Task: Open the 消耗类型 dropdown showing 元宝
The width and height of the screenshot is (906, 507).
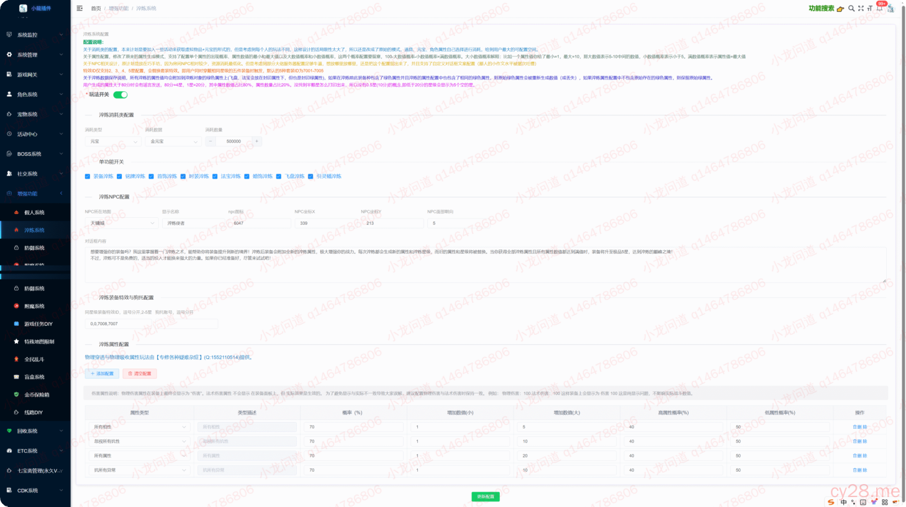Action: tap(113, 141)
